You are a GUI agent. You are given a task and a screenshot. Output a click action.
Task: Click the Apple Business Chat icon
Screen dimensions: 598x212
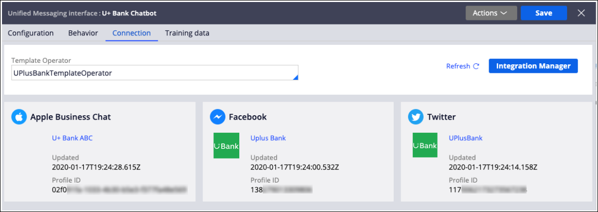tap(18, 117)
